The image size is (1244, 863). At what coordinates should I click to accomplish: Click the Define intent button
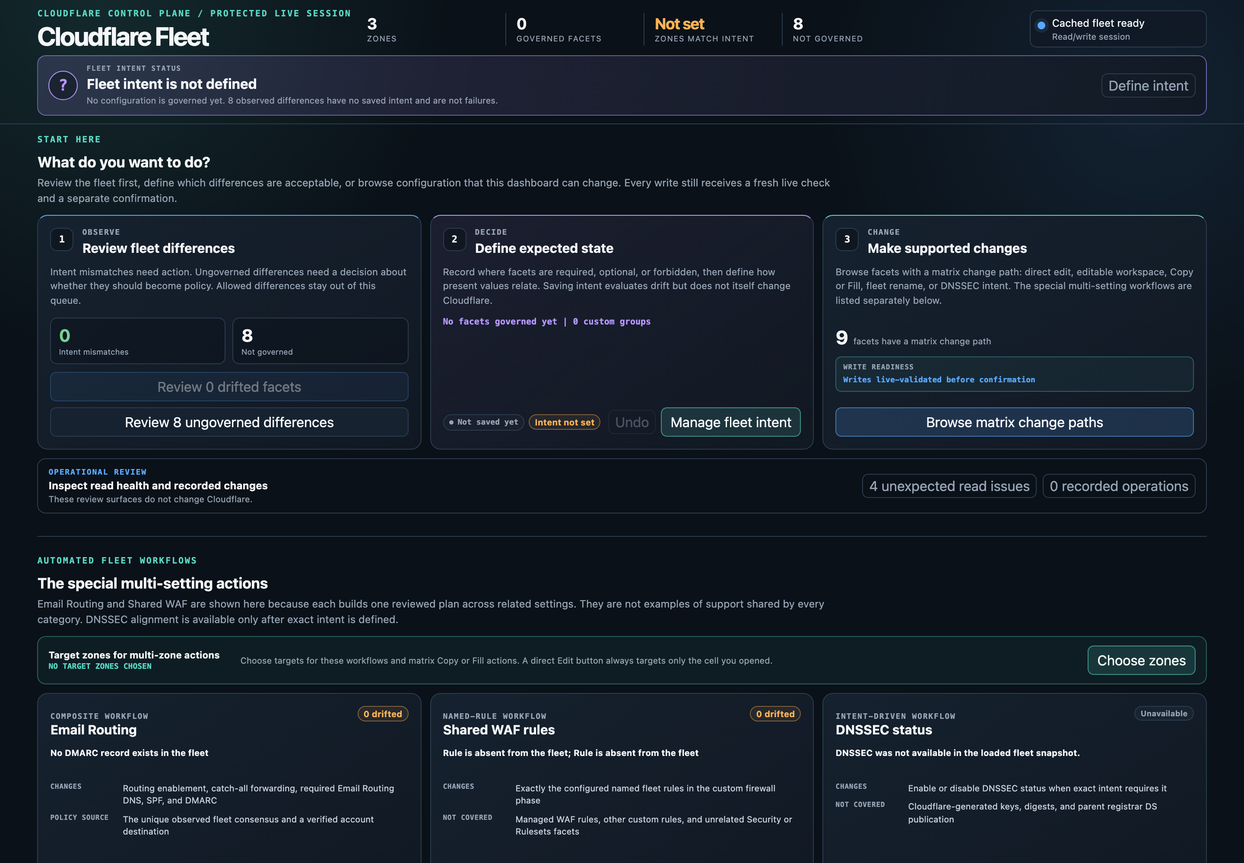(1148, 85)
